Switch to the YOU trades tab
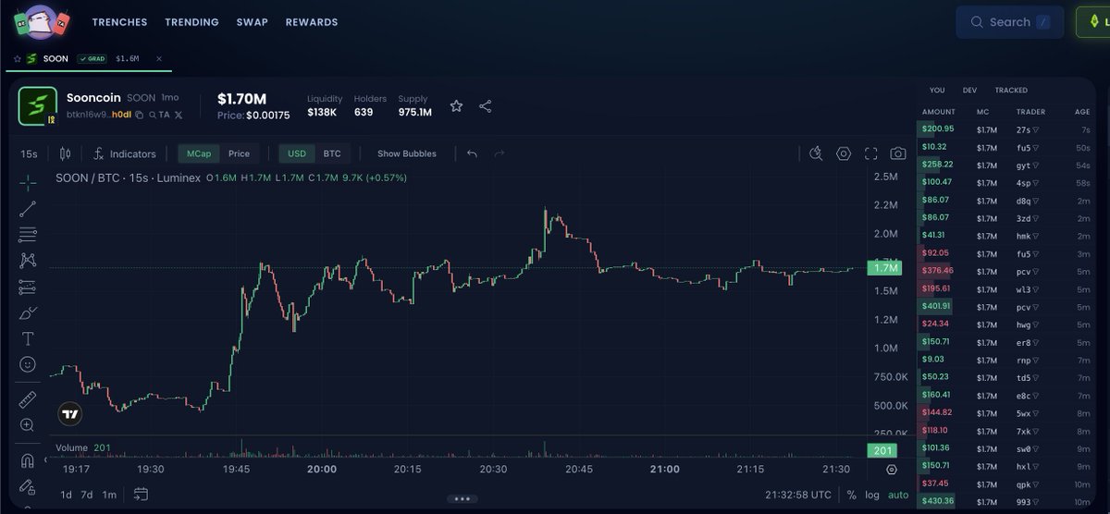1110x514 pixels. [x=937, y=91]
